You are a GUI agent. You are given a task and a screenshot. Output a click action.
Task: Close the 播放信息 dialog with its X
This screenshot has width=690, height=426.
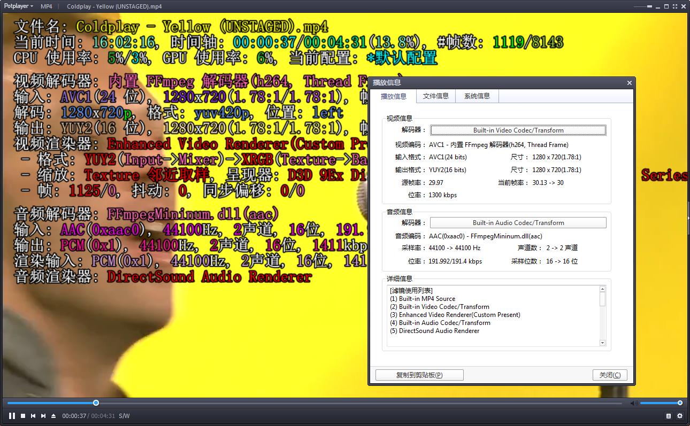[629, 83]
